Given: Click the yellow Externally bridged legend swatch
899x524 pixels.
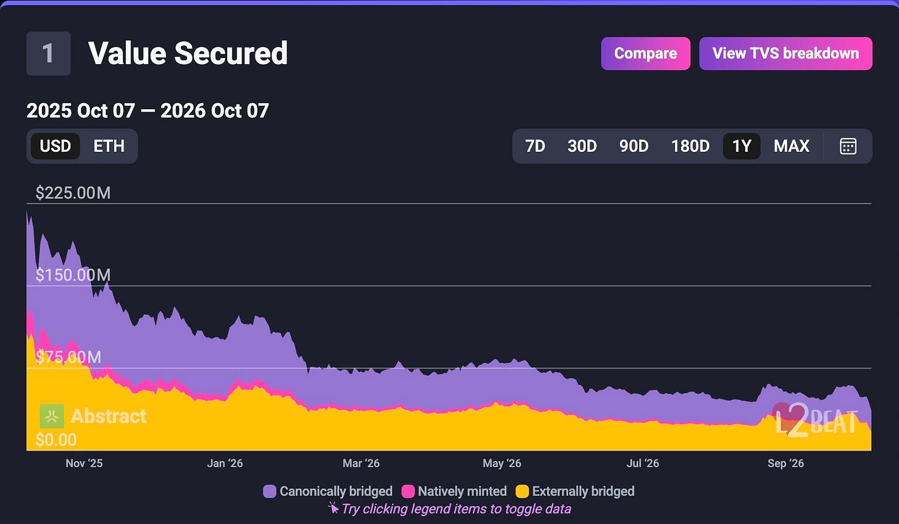Looking at the screenshot, I should point(522,491).
